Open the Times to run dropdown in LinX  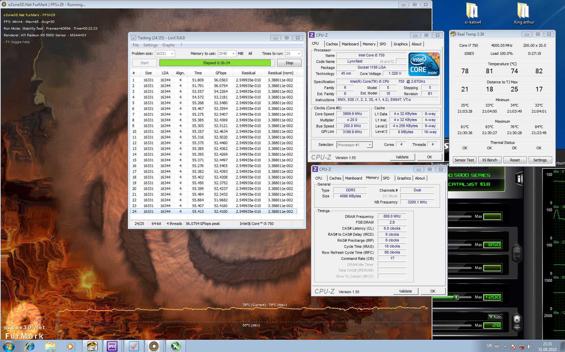tap(299, 53)
